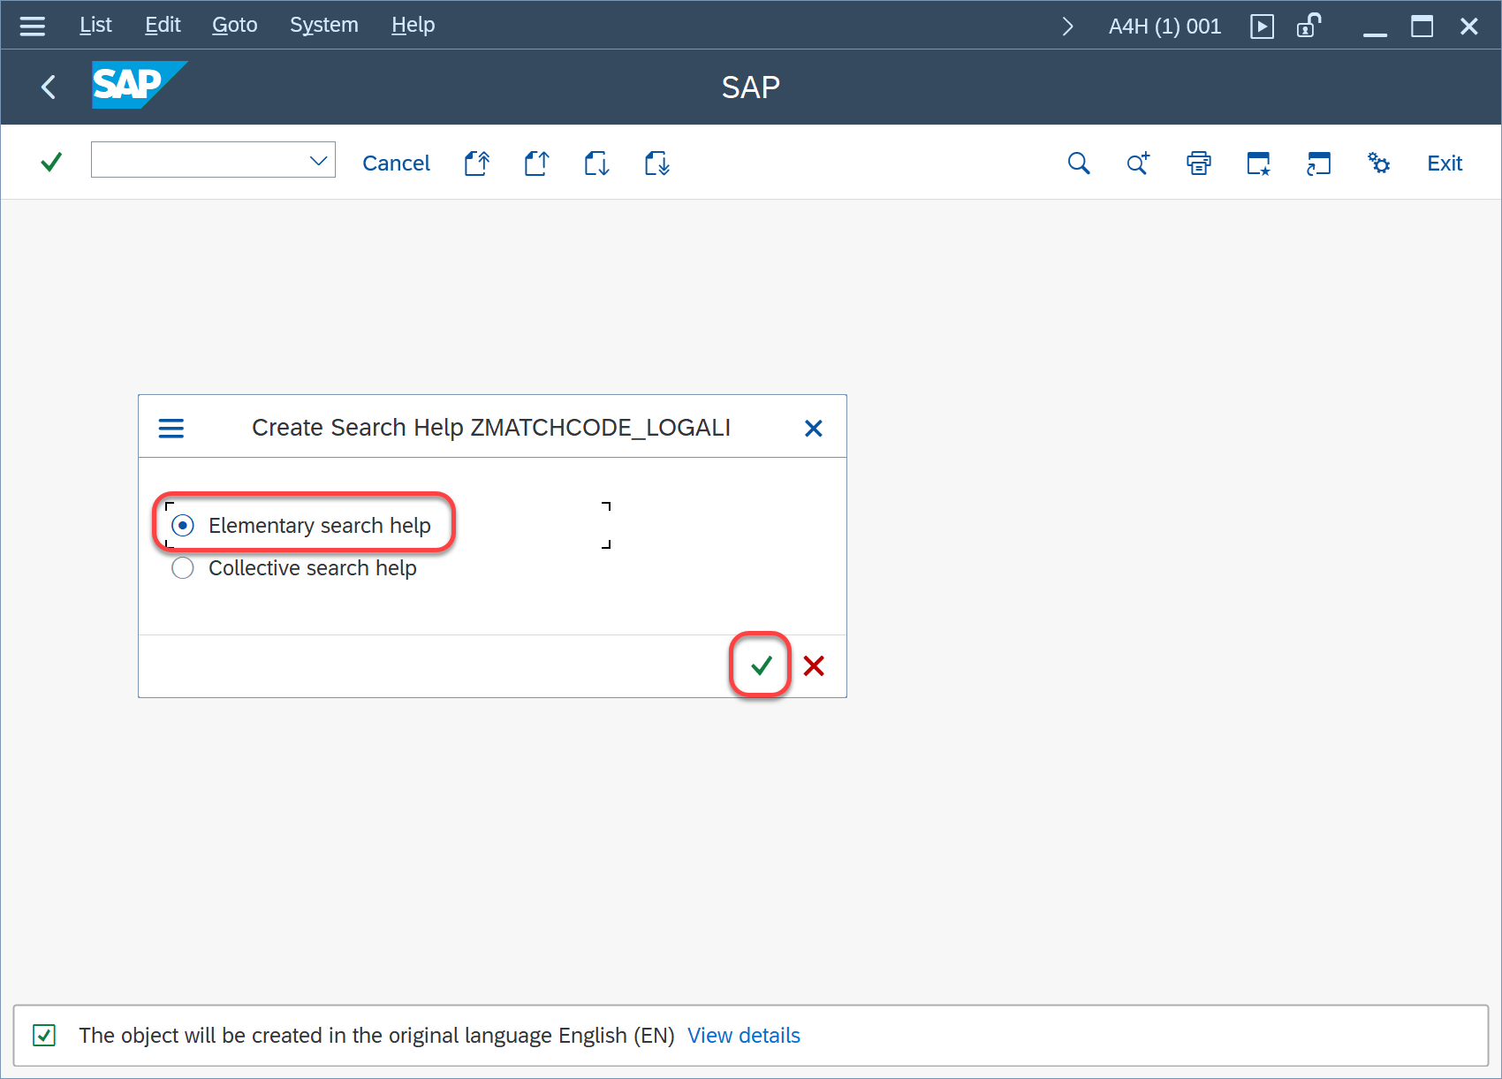1502x1079 pixels.
Task: Click the Print icon
Action: click(x=1198, y=163)
